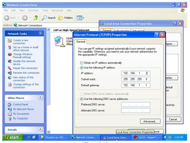190x143 pixels.
Task: Switch to 12121 HyperTerminal taskbar item
Action: (147, 138)
